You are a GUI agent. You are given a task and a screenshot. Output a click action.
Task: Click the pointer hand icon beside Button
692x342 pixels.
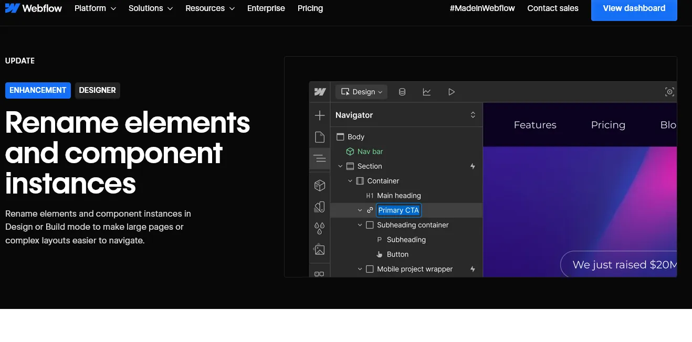point(380,254)
